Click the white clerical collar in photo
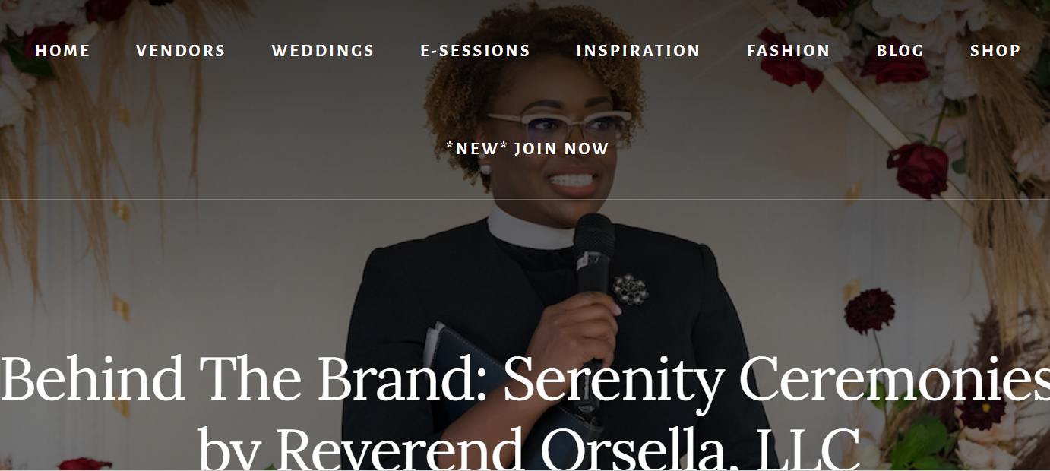The image size is (1050, 471). pos(532,228)
